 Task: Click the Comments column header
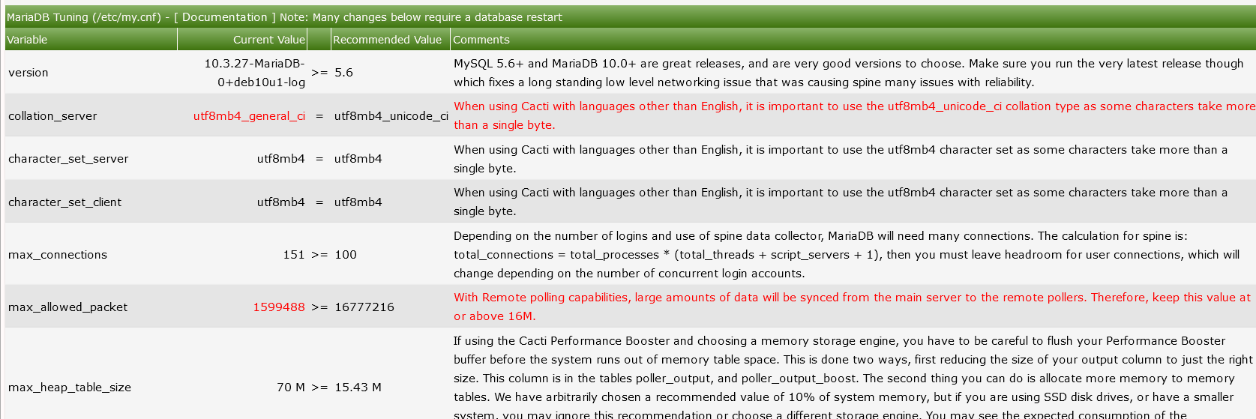pos(481,40)
